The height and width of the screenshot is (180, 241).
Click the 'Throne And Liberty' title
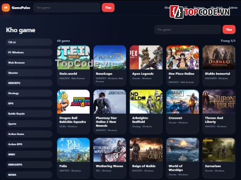[214, 120]
